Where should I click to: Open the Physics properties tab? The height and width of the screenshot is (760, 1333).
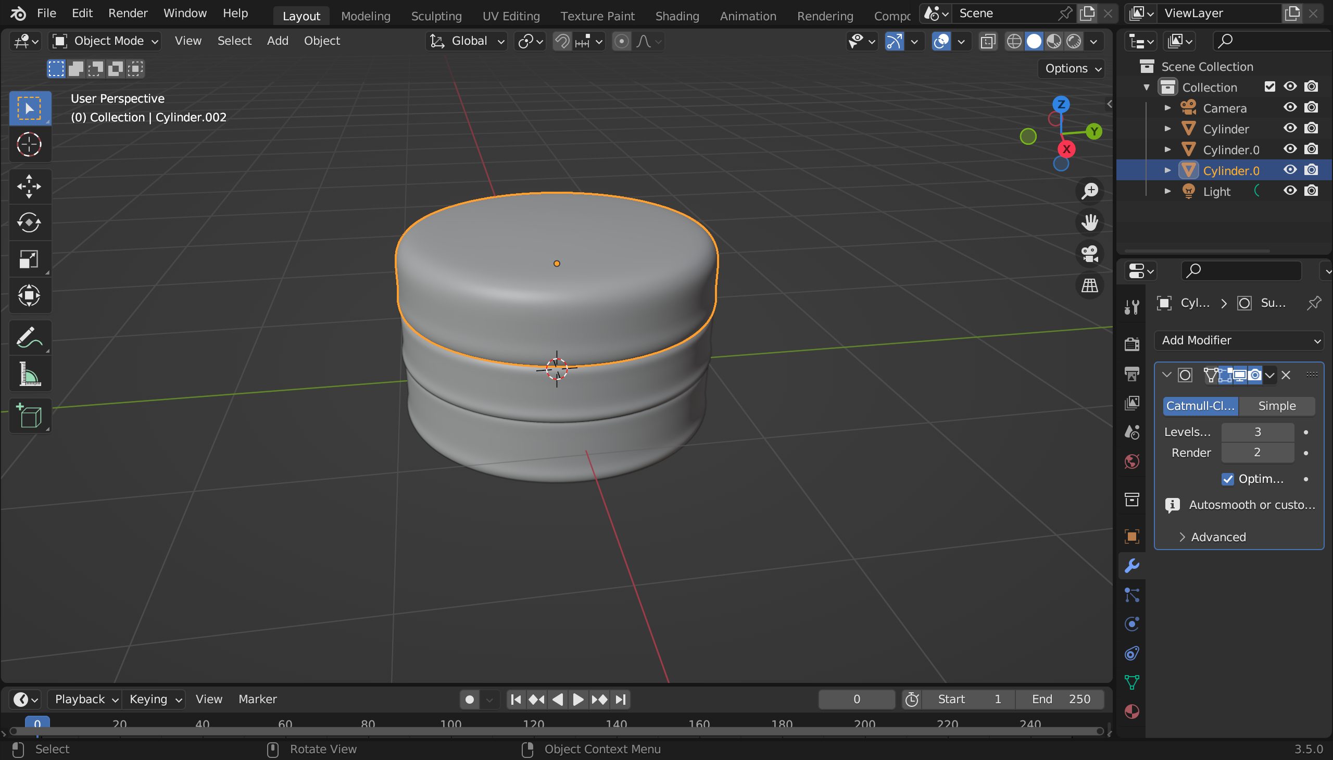[x=1131, y=624]
